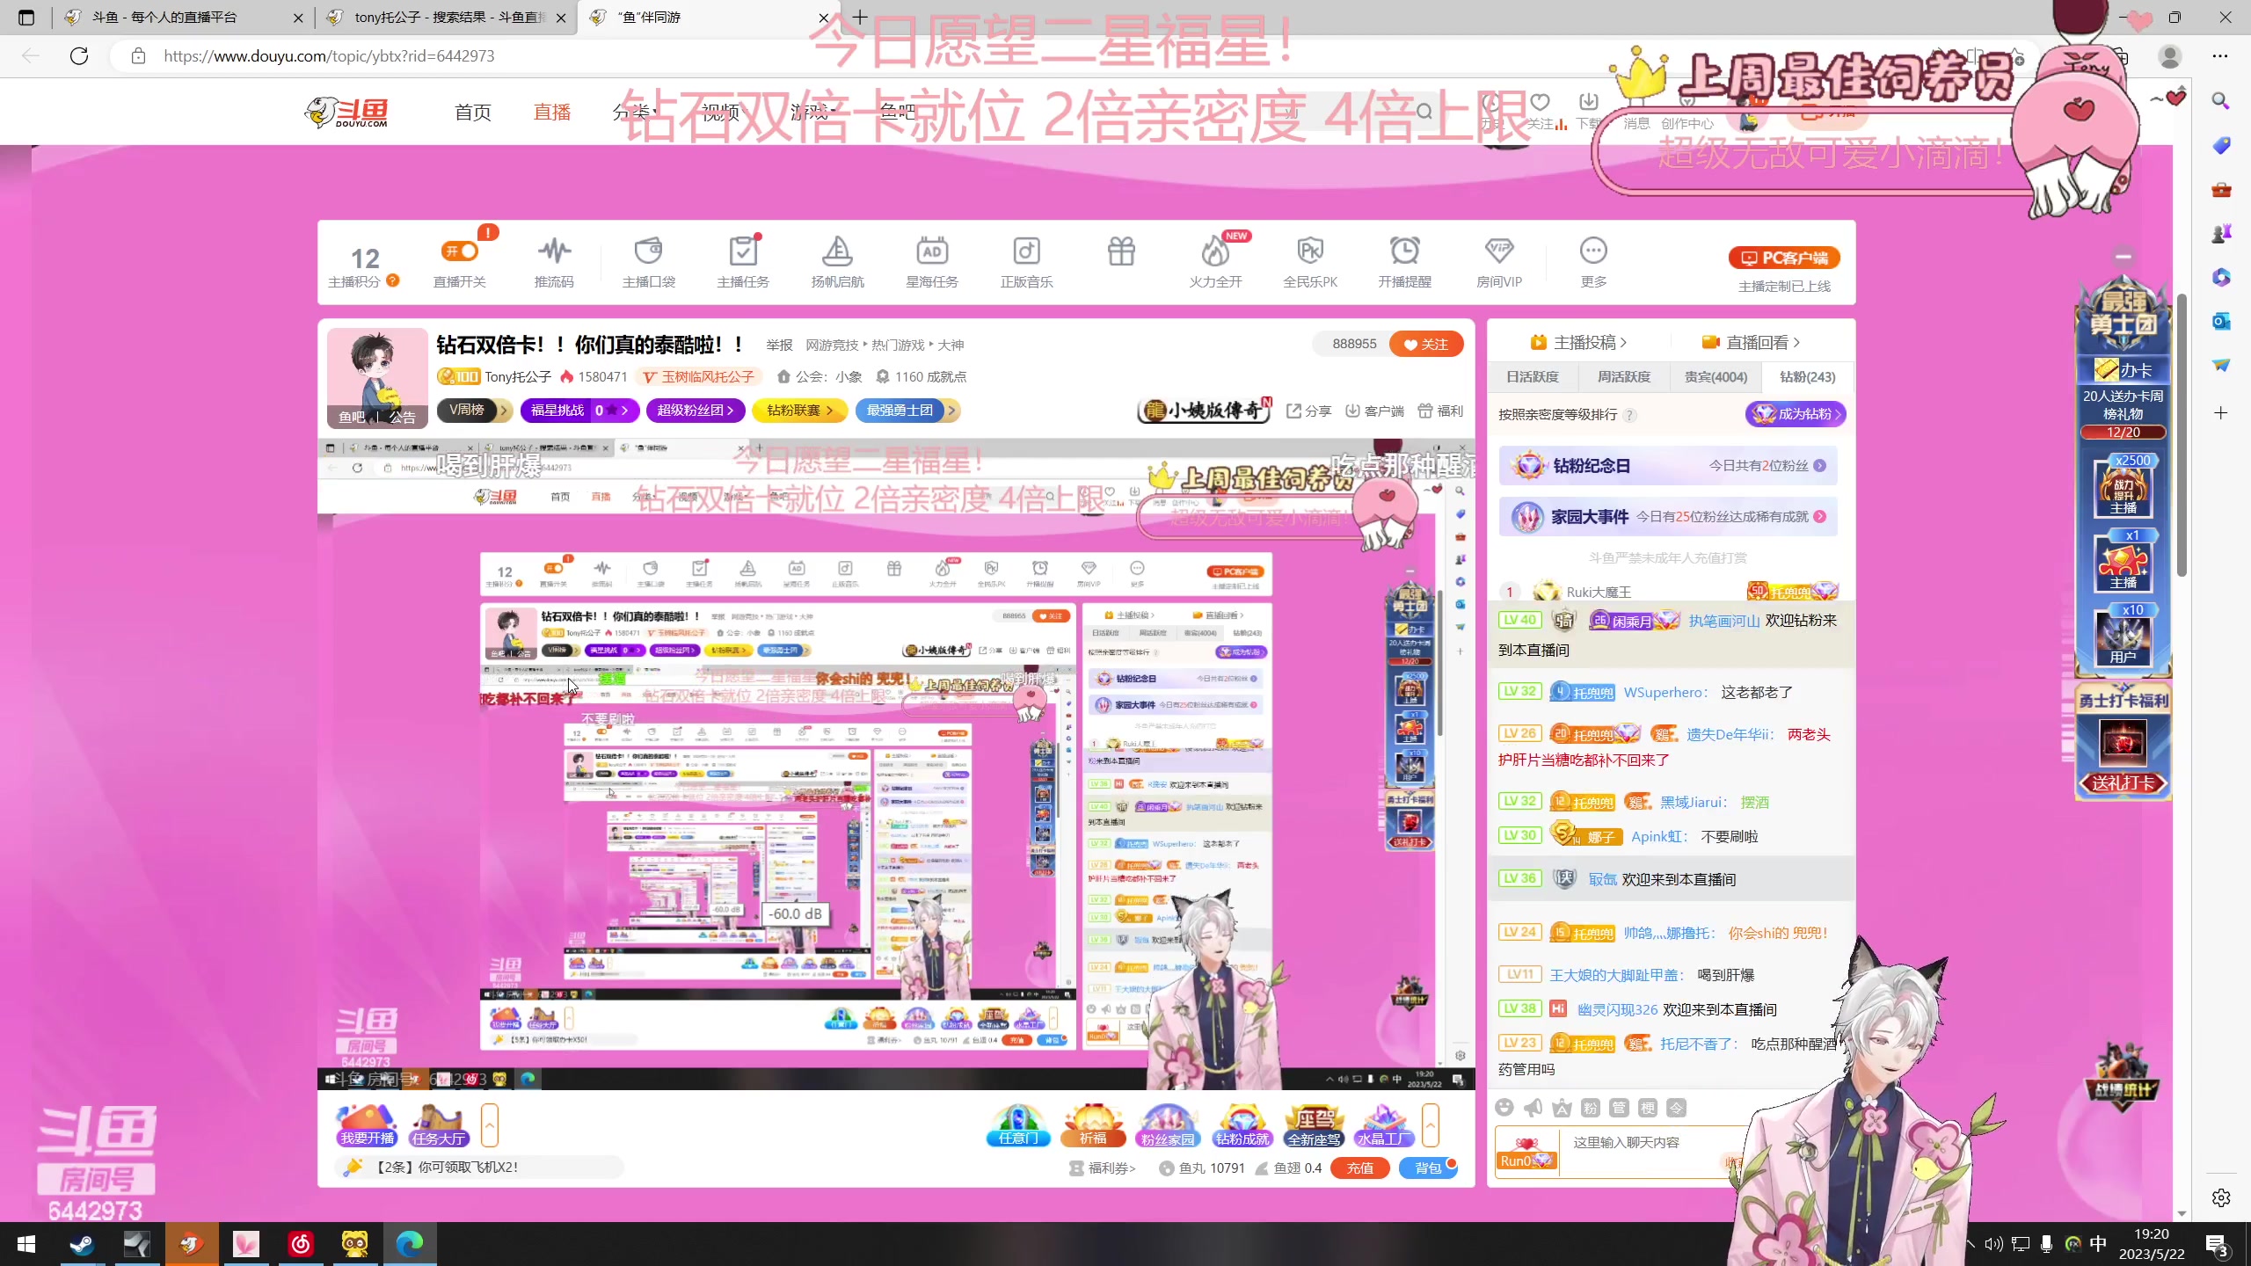Screen dimensions: 2251x1266
Task: Expand the 钻粉联赛 badge
Action: tap(799, 410)
